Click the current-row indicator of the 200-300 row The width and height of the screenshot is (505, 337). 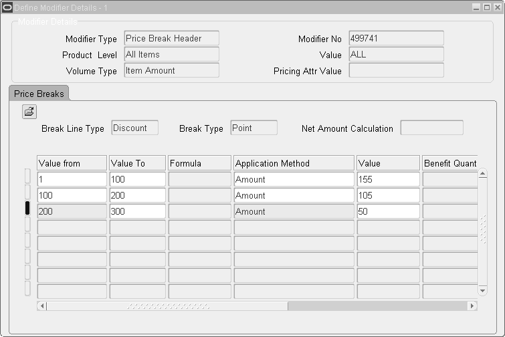coord(27,208)
